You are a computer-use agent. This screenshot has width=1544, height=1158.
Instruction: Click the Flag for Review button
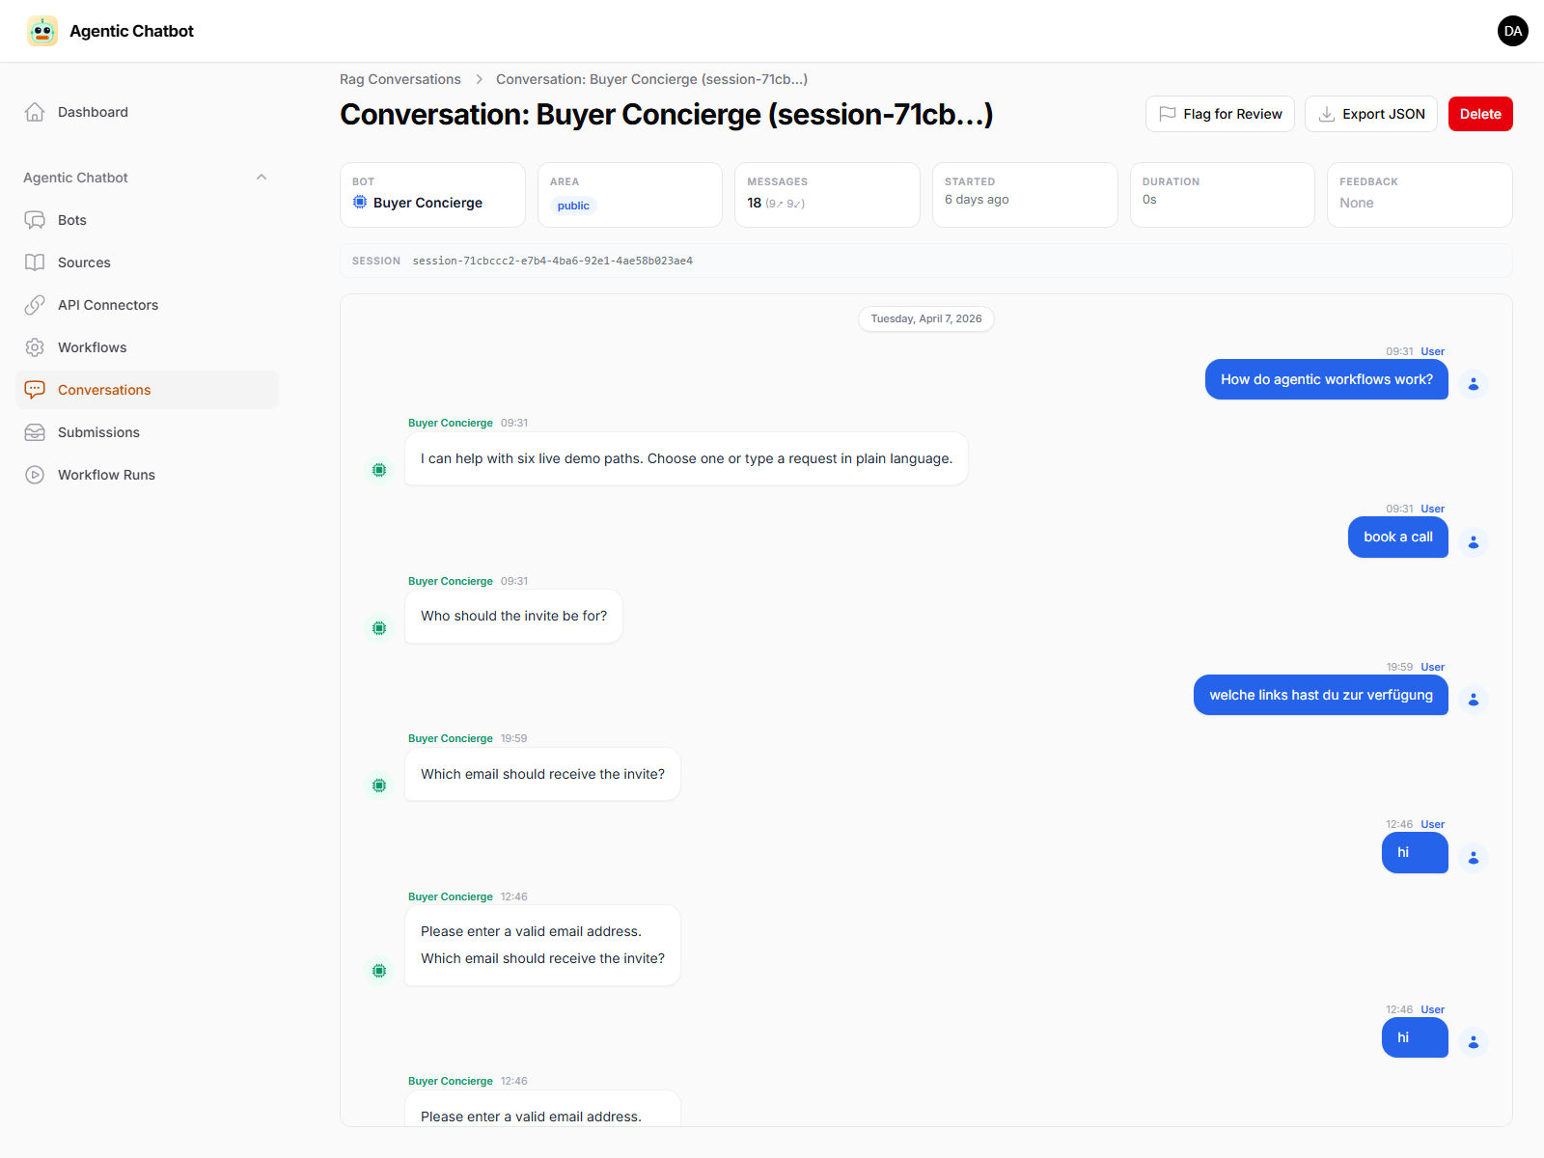point(1220,114)
